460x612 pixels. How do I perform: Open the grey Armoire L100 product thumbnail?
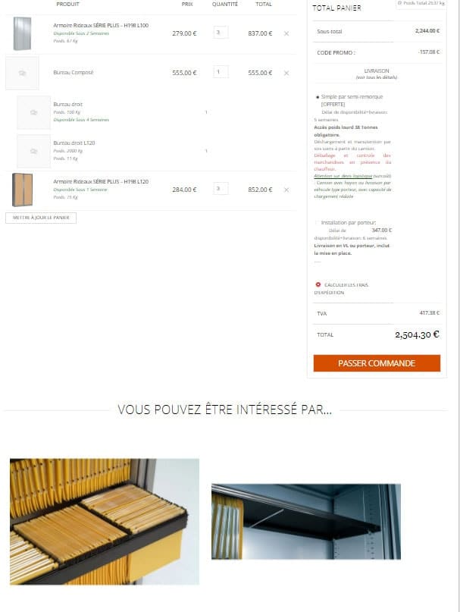pos(22,33)
